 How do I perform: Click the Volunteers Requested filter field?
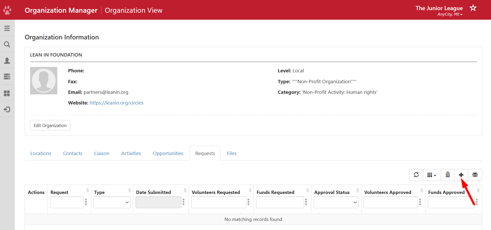click(x=219, y=202)
